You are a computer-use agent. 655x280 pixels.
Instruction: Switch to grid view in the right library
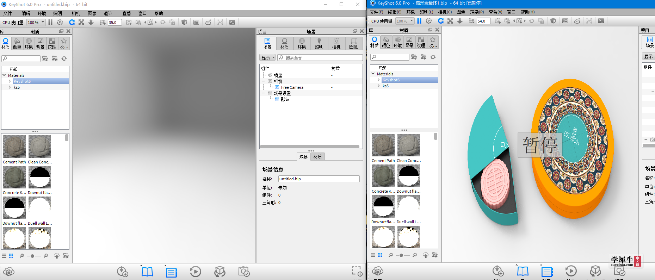coord(380,255)
